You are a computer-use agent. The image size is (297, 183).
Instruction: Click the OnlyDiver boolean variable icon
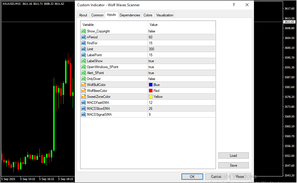coord(83,79)
